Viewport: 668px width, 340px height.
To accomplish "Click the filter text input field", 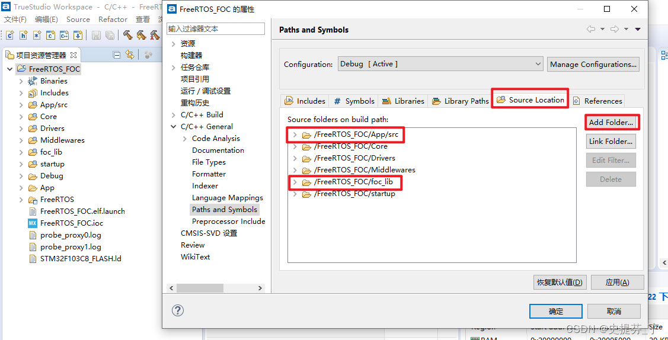I will click(x=216, y=29).
